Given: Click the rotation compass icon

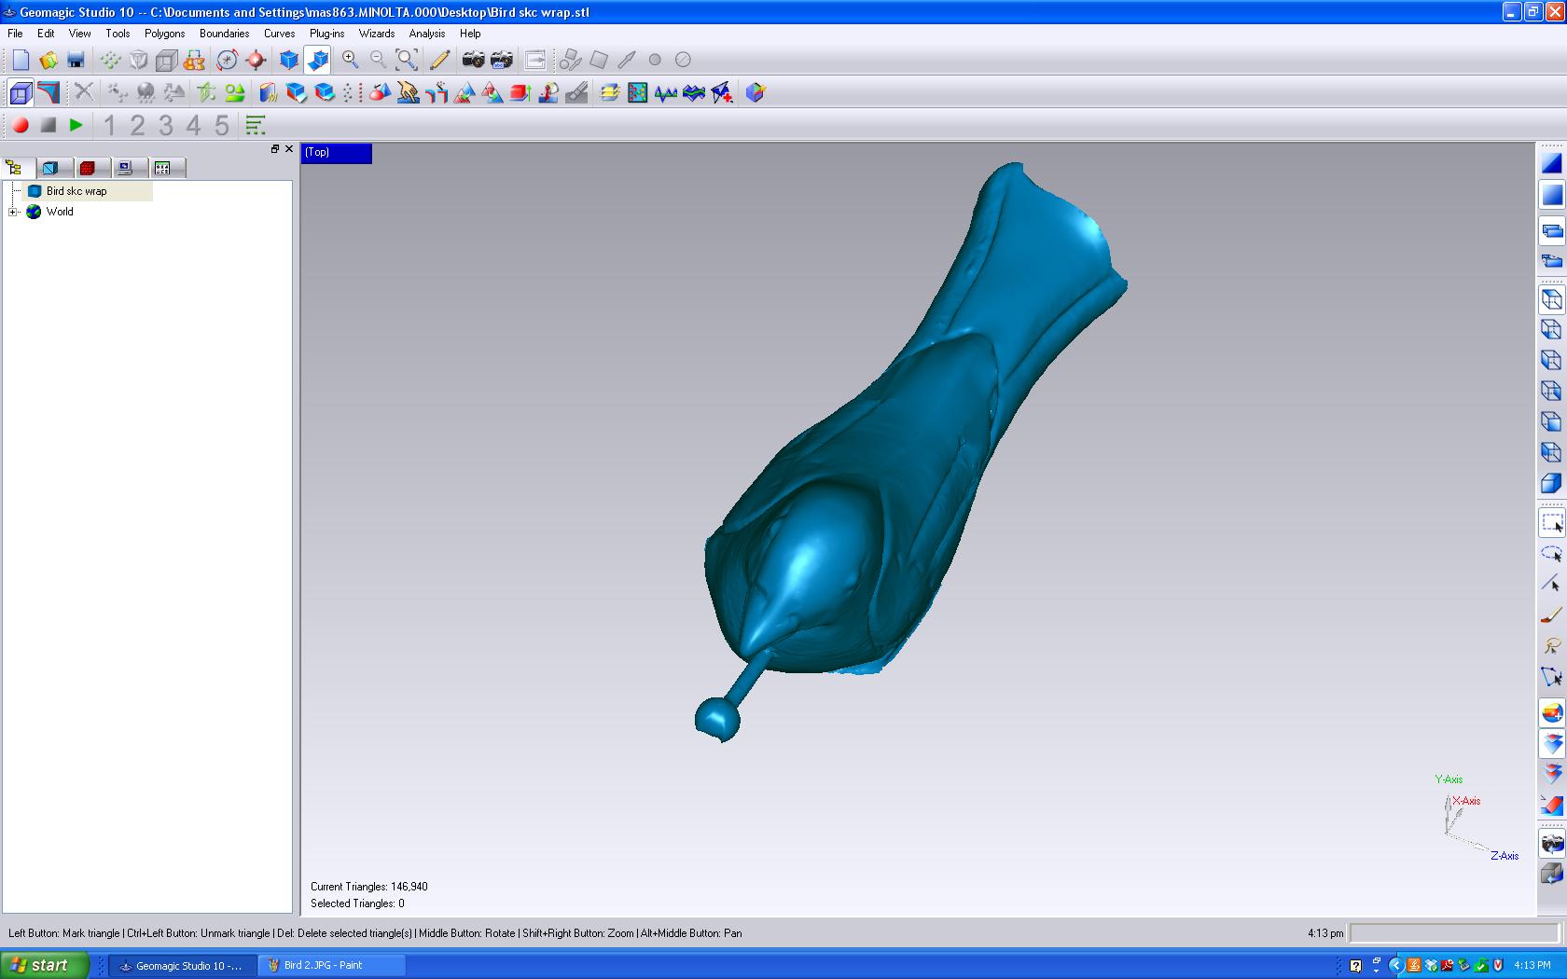Looking at the screenshot, I should pyautogui.click(x=227, y=61).
